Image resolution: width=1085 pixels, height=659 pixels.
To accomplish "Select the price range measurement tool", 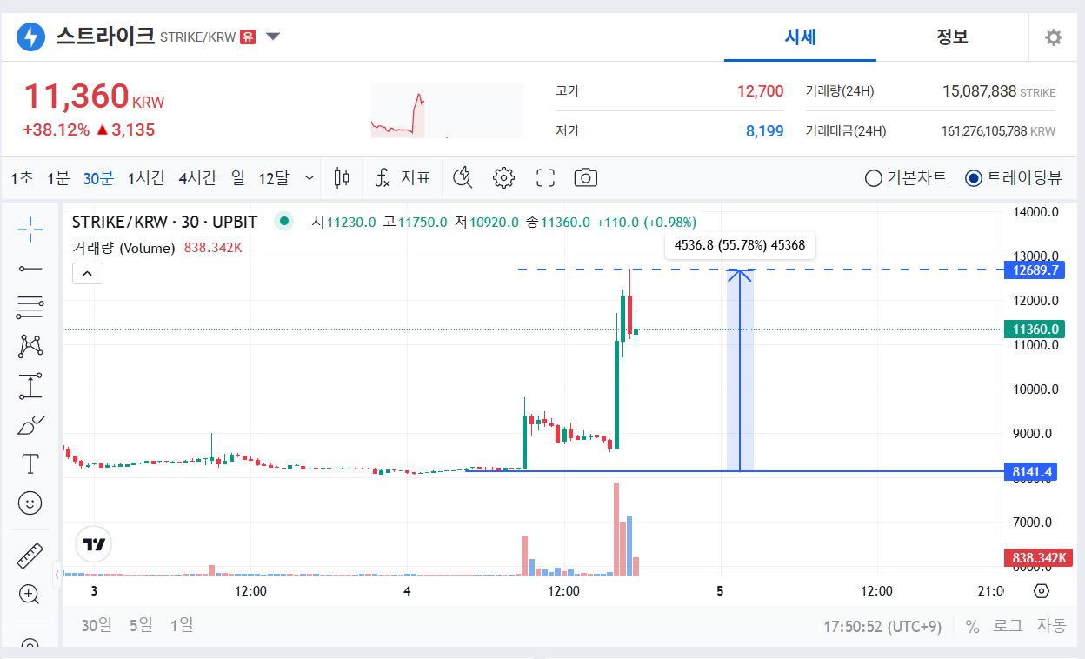I will 30,386.
